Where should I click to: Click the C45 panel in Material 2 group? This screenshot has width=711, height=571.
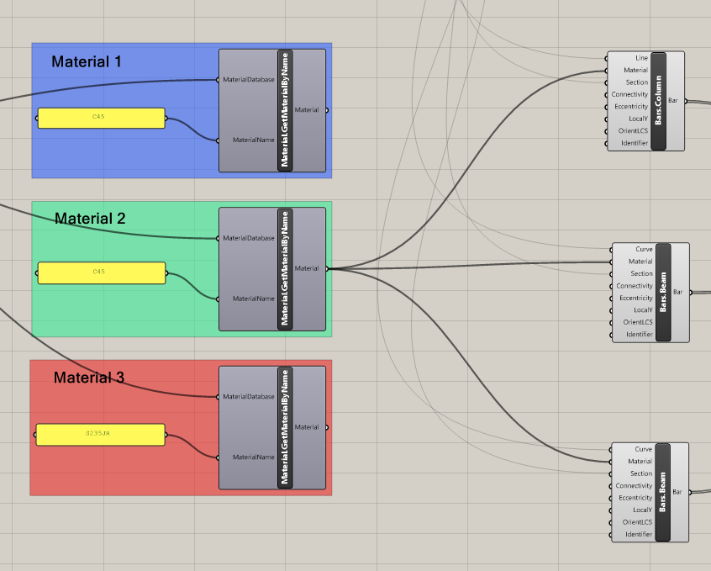pyautogui.click(x=102, y=272)
